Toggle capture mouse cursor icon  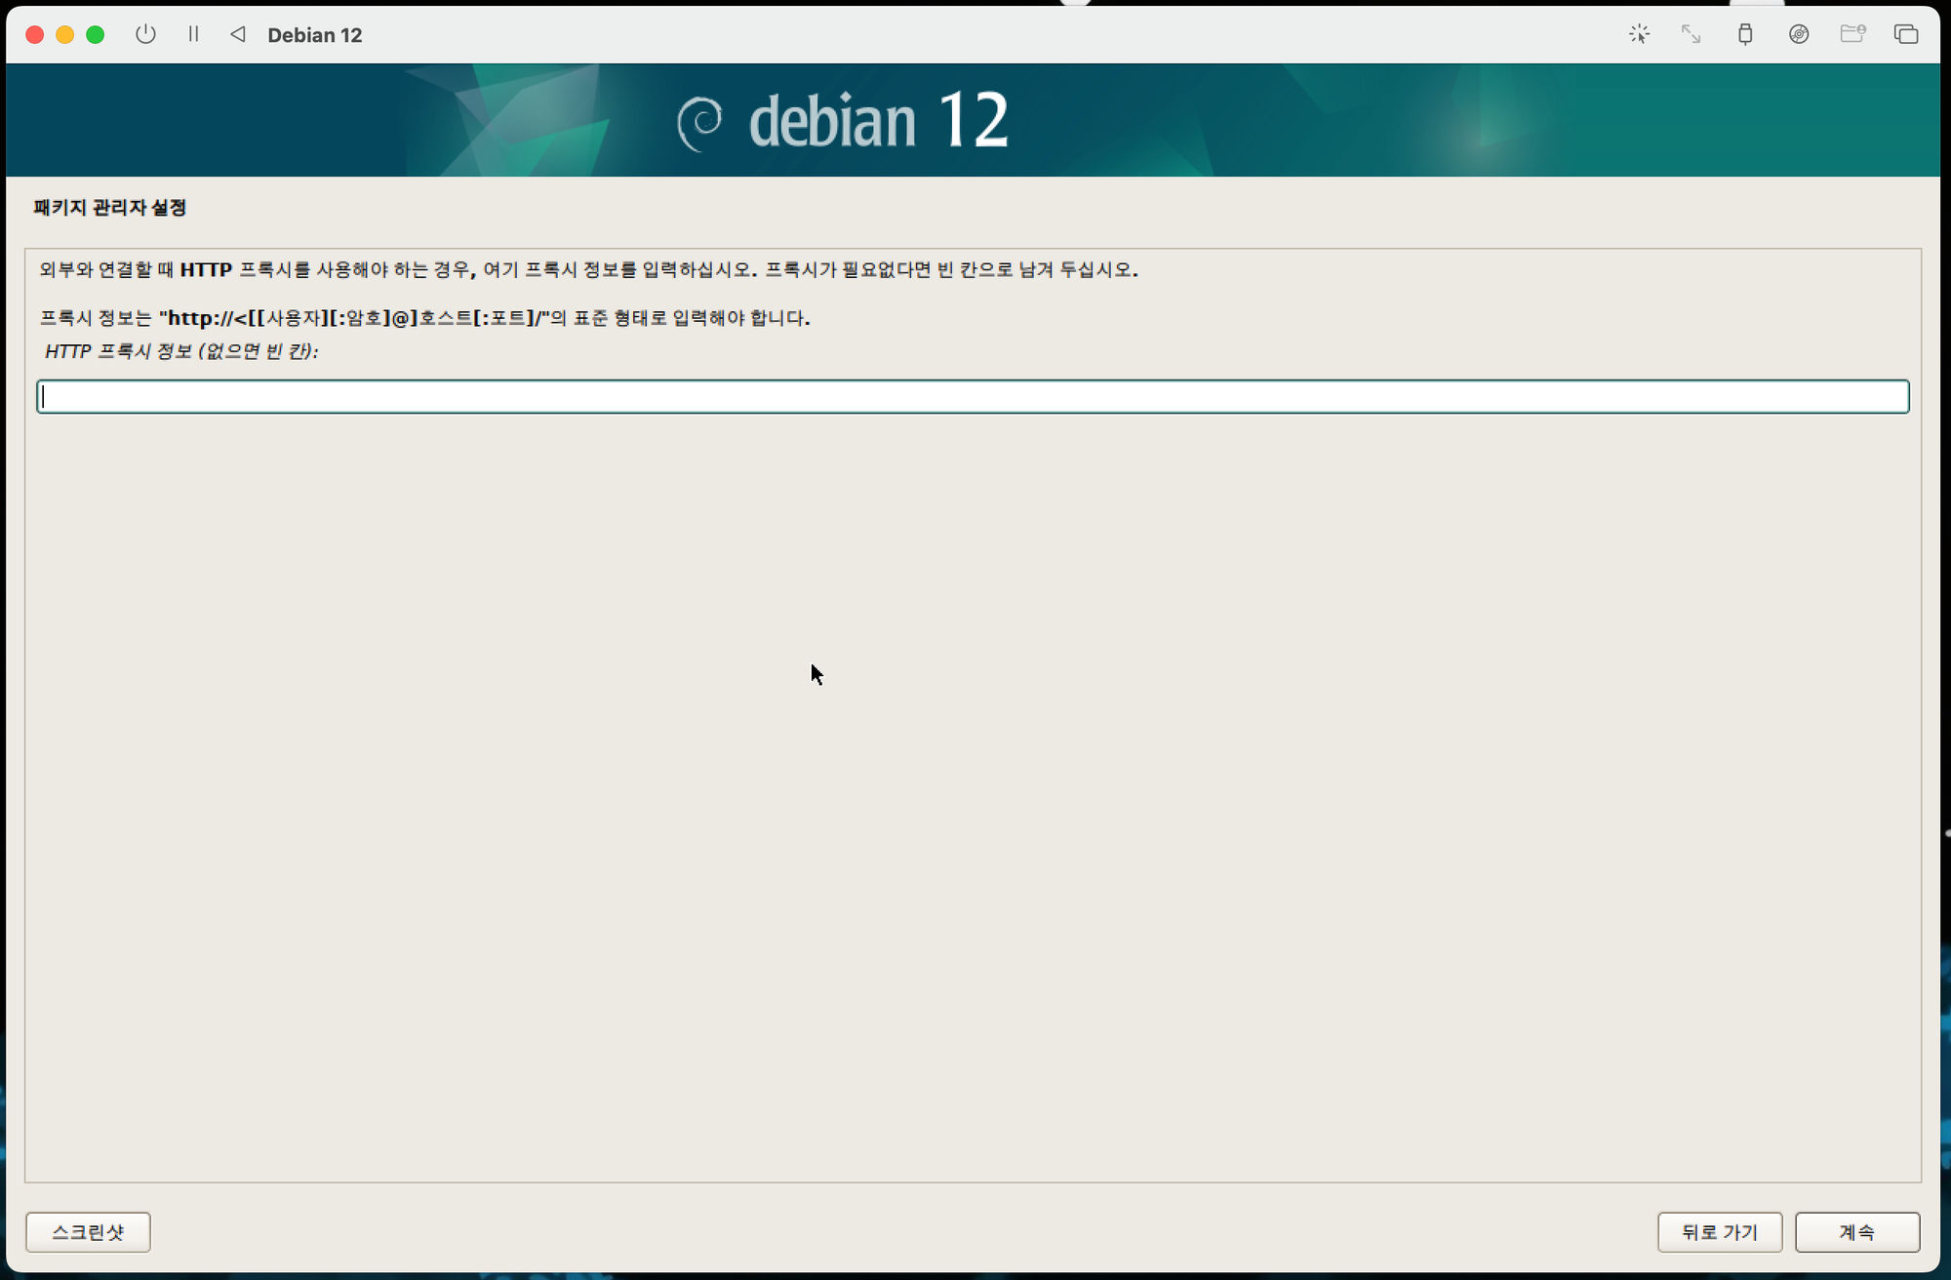[1639, 34]
